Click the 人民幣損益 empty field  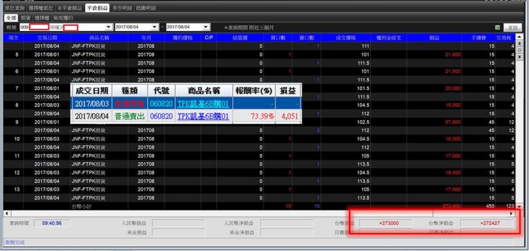pyautogui.click(x=178, y=223)
